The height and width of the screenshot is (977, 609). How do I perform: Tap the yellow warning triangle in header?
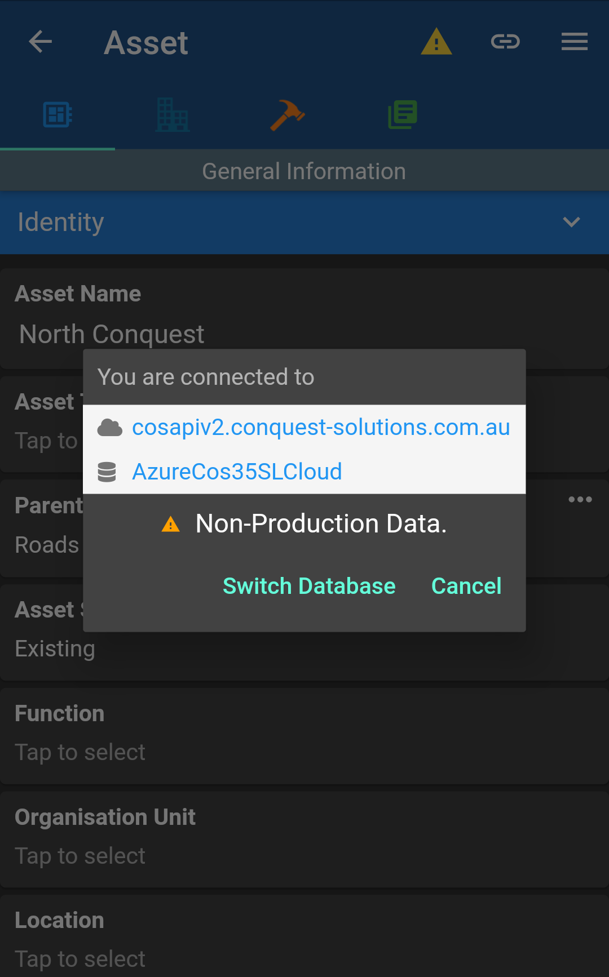click(x=436, y=42)
